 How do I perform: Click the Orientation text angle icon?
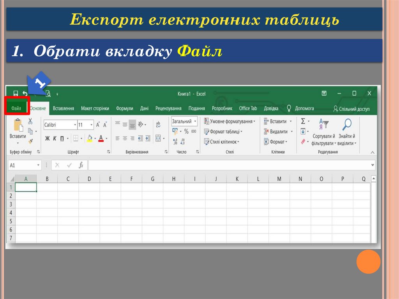coord(140,124)
